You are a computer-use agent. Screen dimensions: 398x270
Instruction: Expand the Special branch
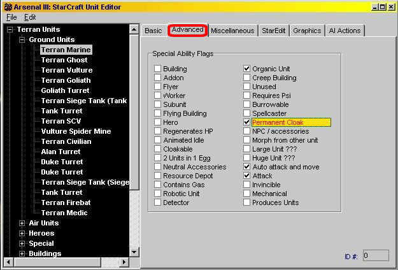pos(22,243)
